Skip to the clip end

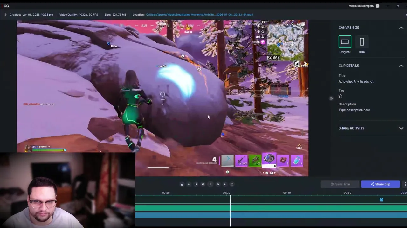[225, 184]
